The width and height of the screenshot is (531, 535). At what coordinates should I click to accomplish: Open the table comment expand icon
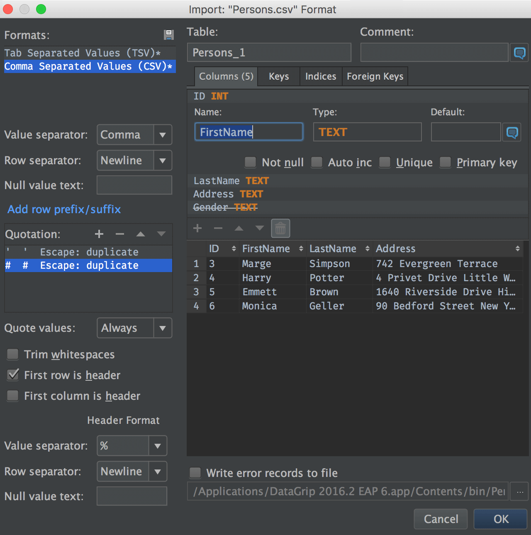click(519, 53)
